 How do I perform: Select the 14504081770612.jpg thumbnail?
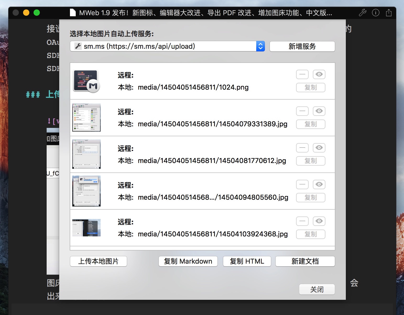(86, 154)
